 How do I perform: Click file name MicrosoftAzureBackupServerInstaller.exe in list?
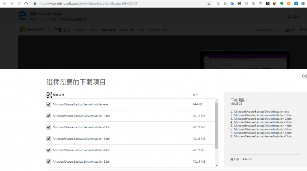pyautogui.click(x=80, y=104)
